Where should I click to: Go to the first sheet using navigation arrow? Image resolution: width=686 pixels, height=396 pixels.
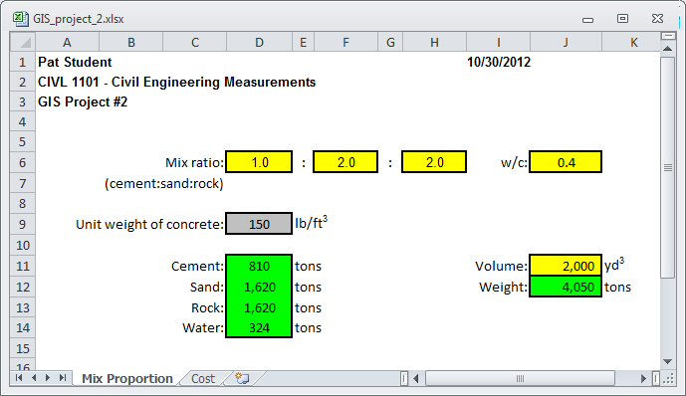click(19, 378)
